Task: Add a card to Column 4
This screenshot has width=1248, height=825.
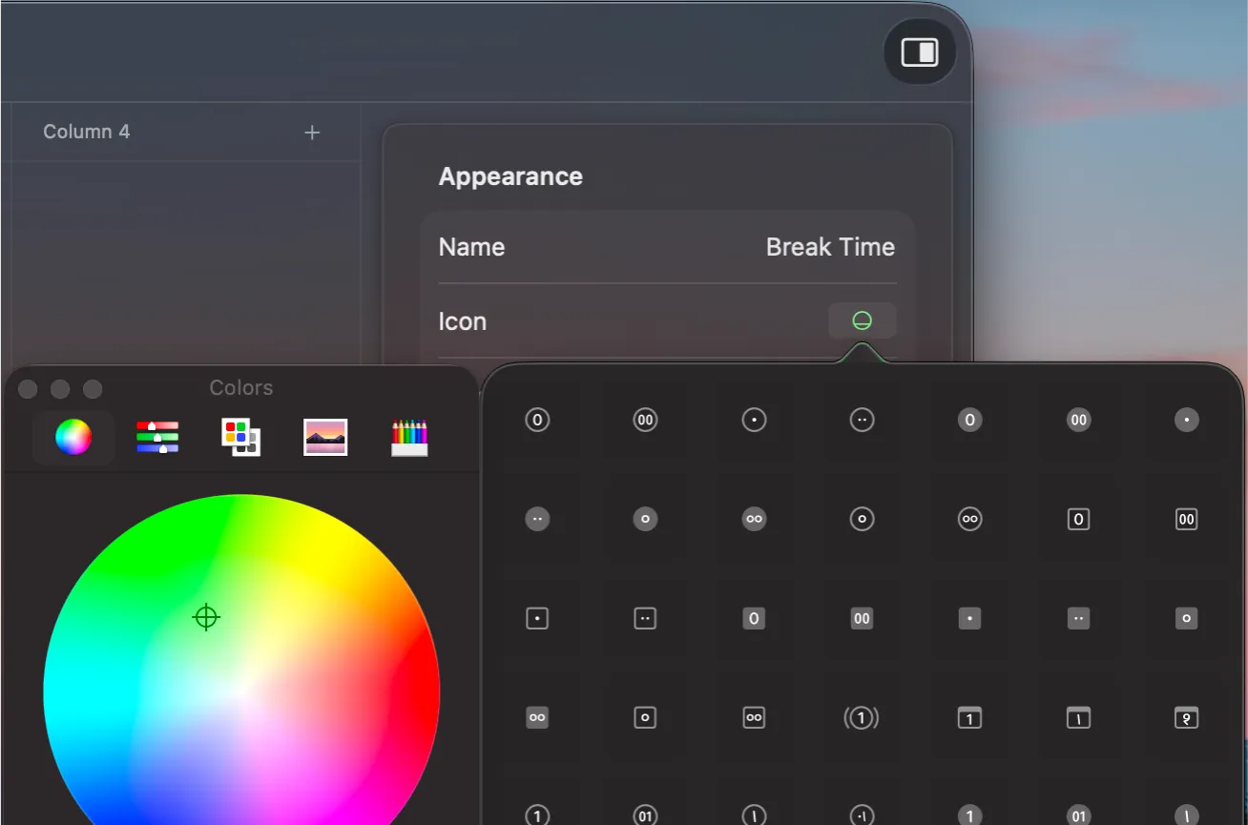Action: pyautogui.click(x=312, y=132)
